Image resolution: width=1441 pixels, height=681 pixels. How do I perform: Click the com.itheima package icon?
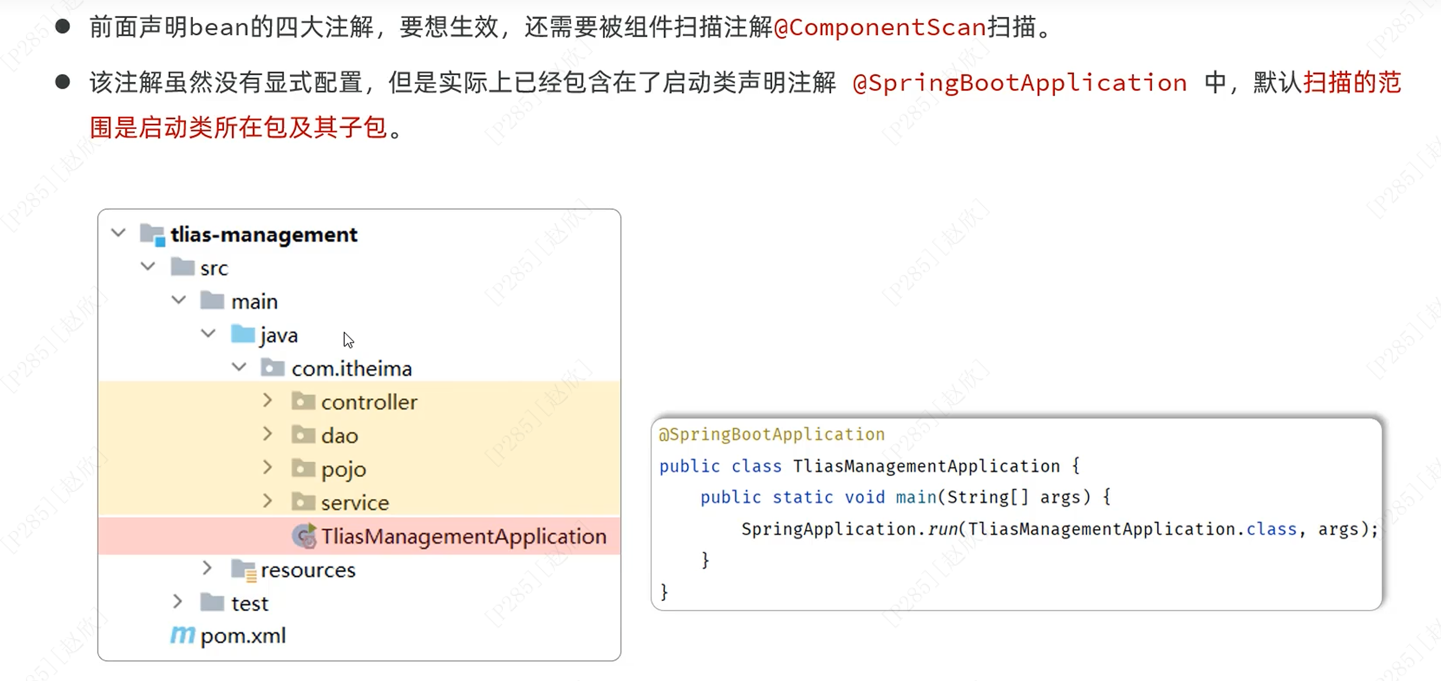pyautogui.click(x=273, y=368)
